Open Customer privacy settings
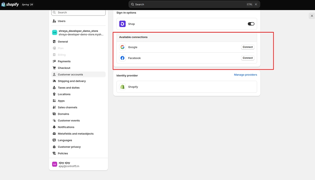 (78, 147)
